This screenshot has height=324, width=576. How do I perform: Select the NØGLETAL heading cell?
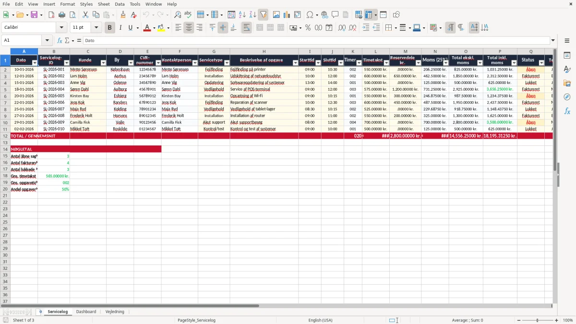coord(85,149)
